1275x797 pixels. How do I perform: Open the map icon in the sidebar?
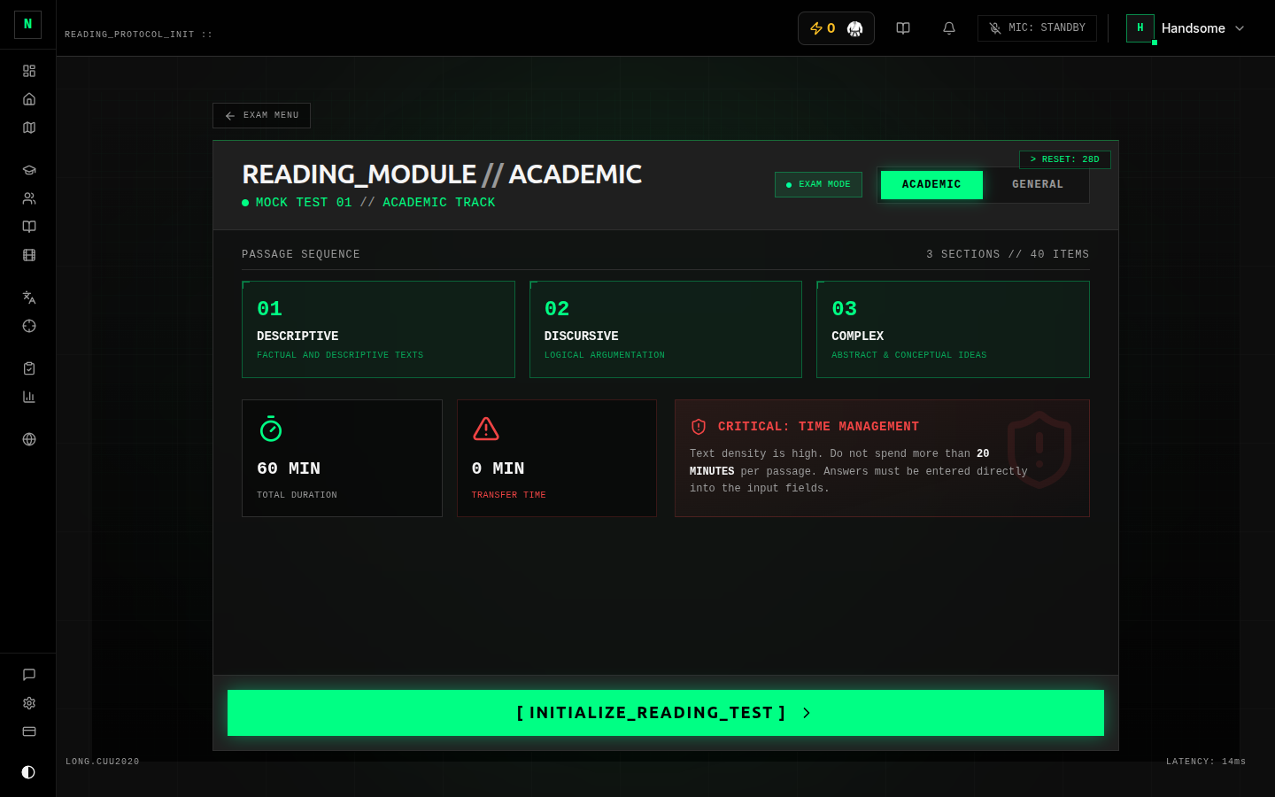pyautogui.click(x=29, y=128)
